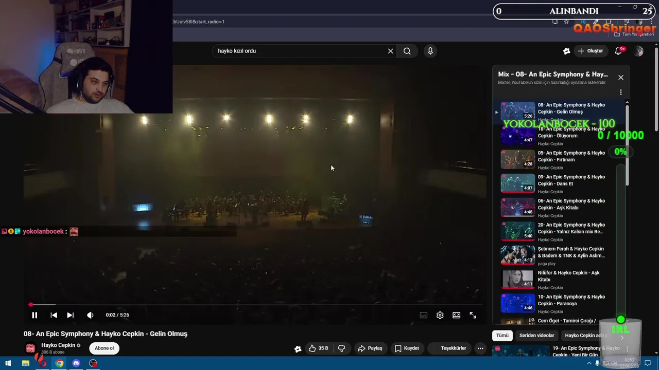The height and width of the screenshot is (370, 659).
Task: Select '09- ... Dans Et' in the playlist
Action: [x=559, y=183]
